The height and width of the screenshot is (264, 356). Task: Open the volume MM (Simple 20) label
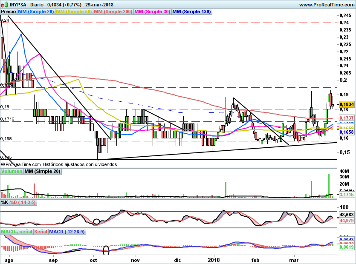coord(43,172)
